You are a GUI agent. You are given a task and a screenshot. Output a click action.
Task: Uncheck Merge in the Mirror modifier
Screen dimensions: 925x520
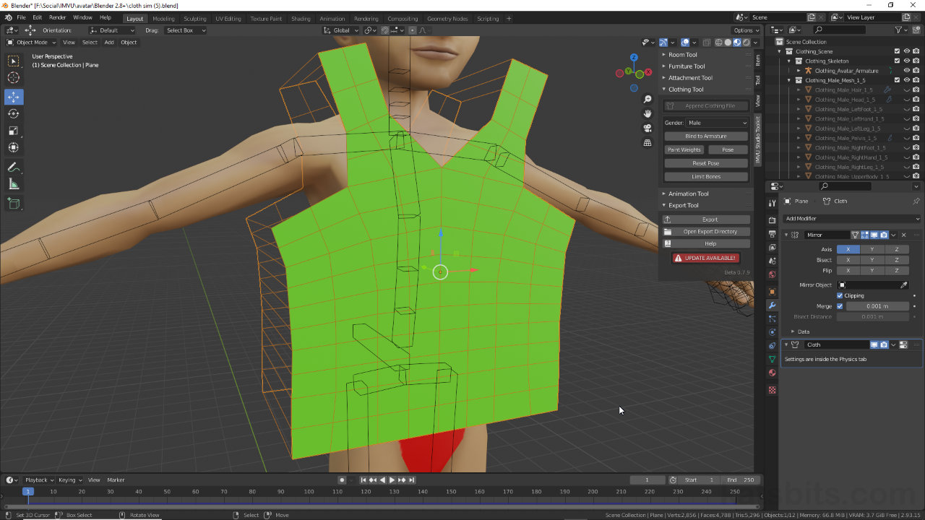point(840,306)
